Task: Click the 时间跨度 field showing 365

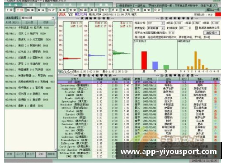Action: tap(183, 28)
